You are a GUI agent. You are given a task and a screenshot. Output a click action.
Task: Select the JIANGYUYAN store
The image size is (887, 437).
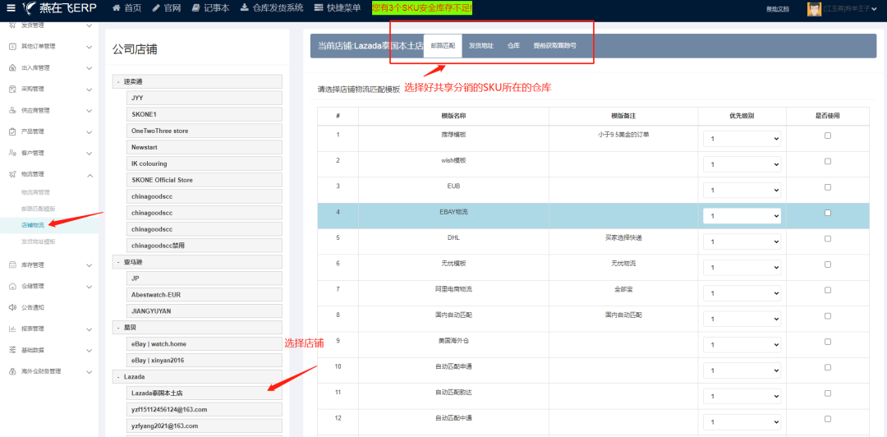tap(205, 311)
